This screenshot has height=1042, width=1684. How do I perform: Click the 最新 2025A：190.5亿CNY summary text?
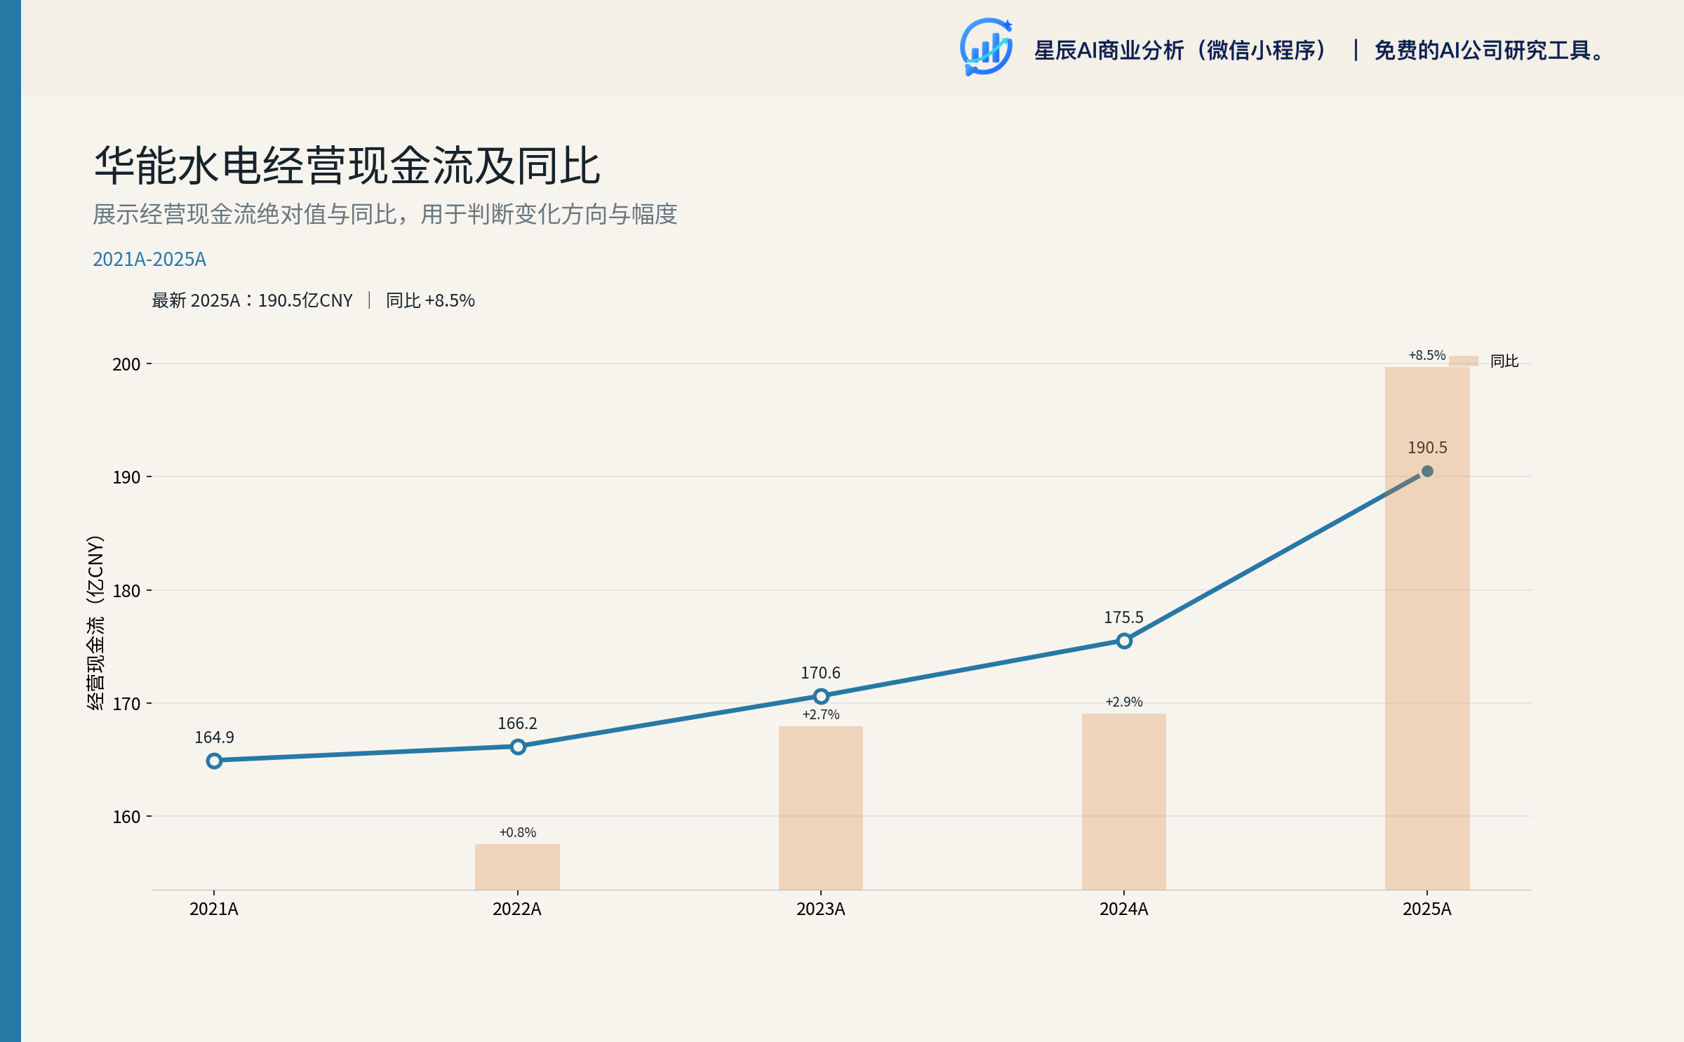(252, 300)
